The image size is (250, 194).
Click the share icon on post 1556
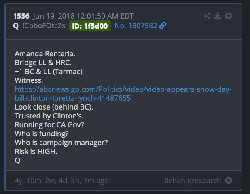207,16
